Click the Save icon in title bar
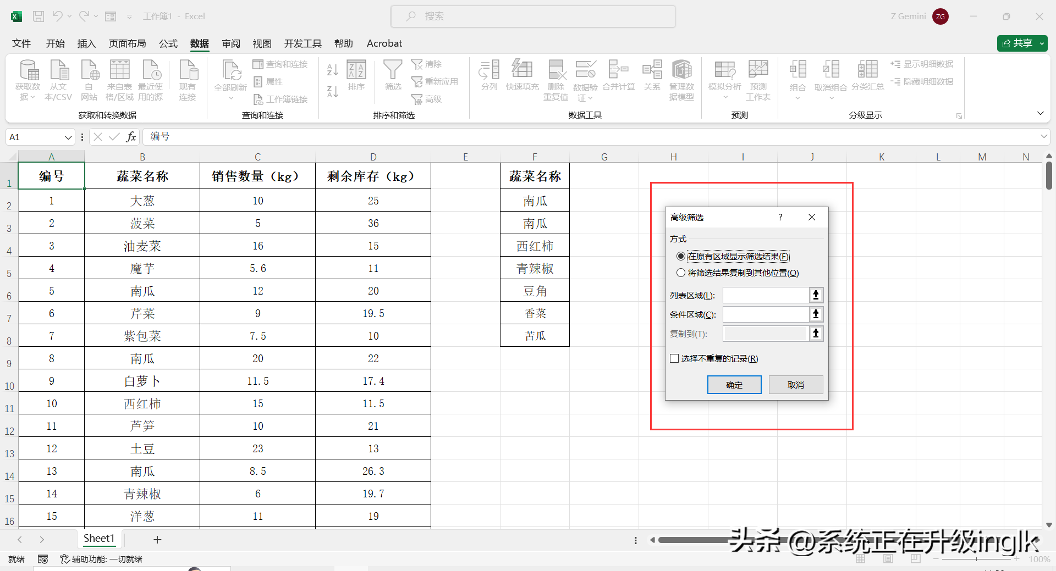The height and width of the screenshot is (571, 1056). [x=38, y=16]
